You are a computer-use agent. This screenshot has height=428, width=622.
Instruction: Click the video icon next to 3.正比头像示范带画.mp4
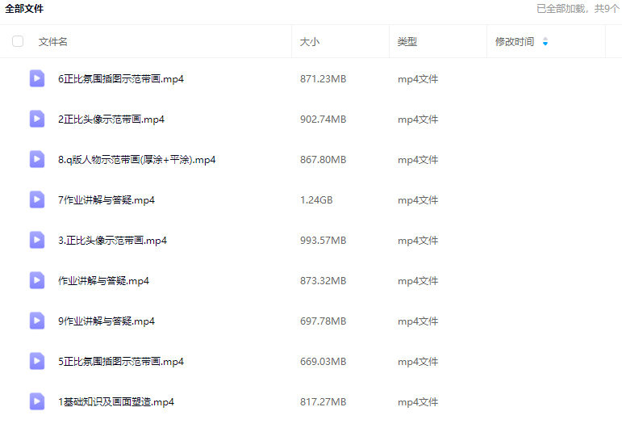pyautogui.click(x=37, y=240)
